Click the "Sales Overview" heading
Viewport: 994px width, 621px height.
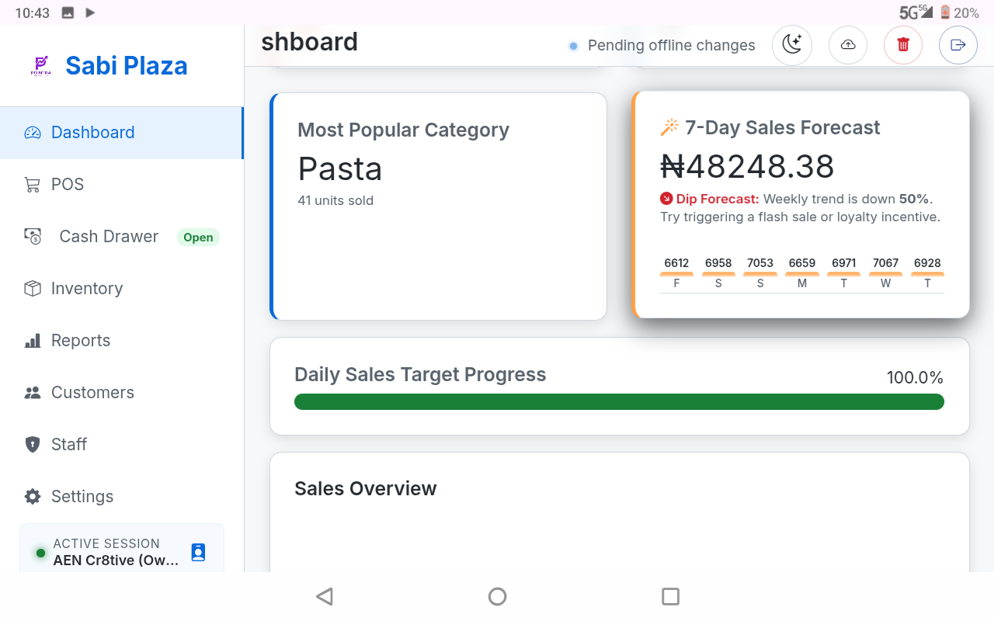366,488
